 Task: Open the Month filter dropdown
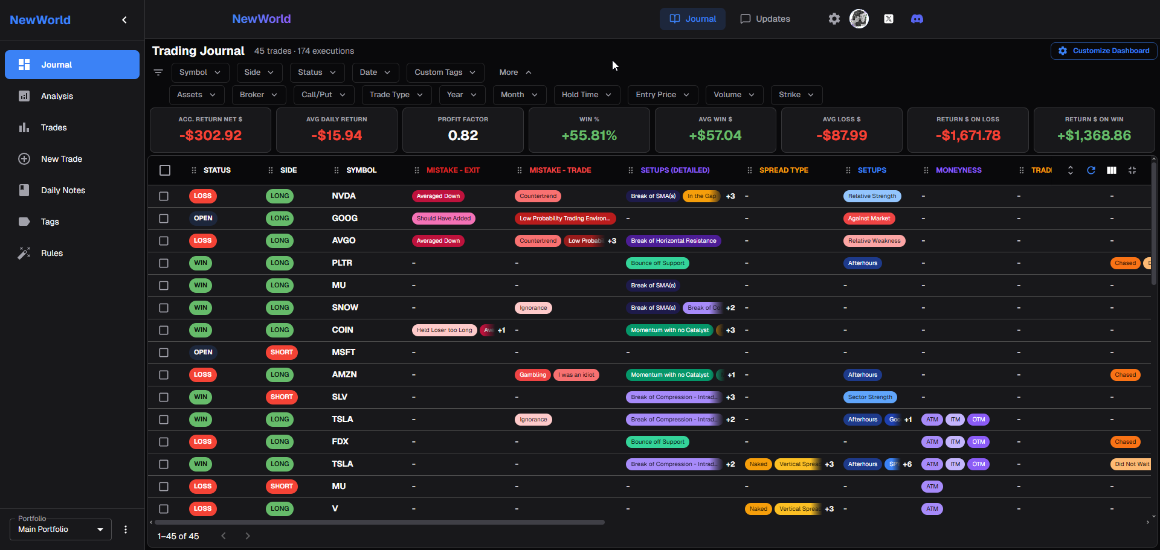coord(519,95)
